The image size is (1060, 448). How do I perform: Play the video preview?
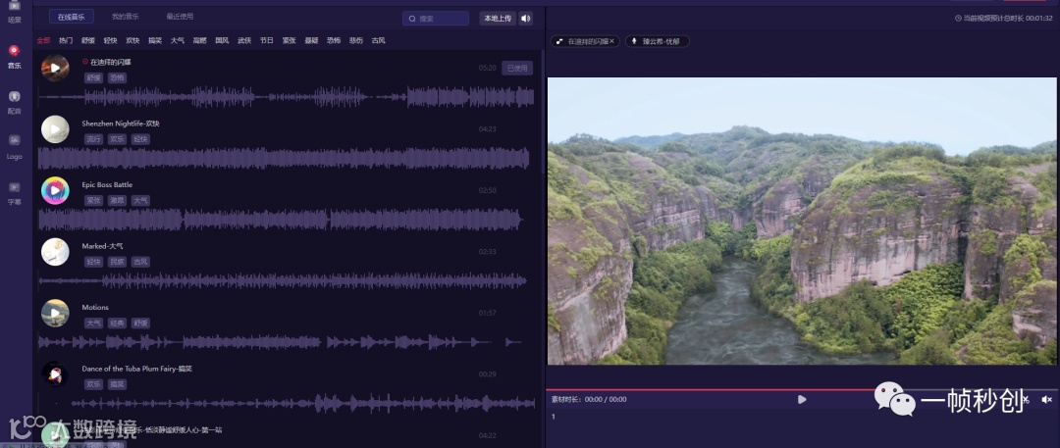[802, 399]
